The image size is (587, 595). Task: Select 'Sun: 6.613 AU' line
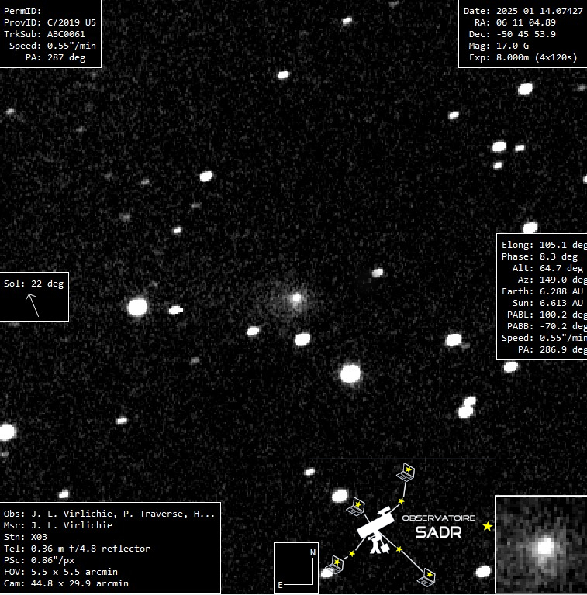click(x=547, y=303)
